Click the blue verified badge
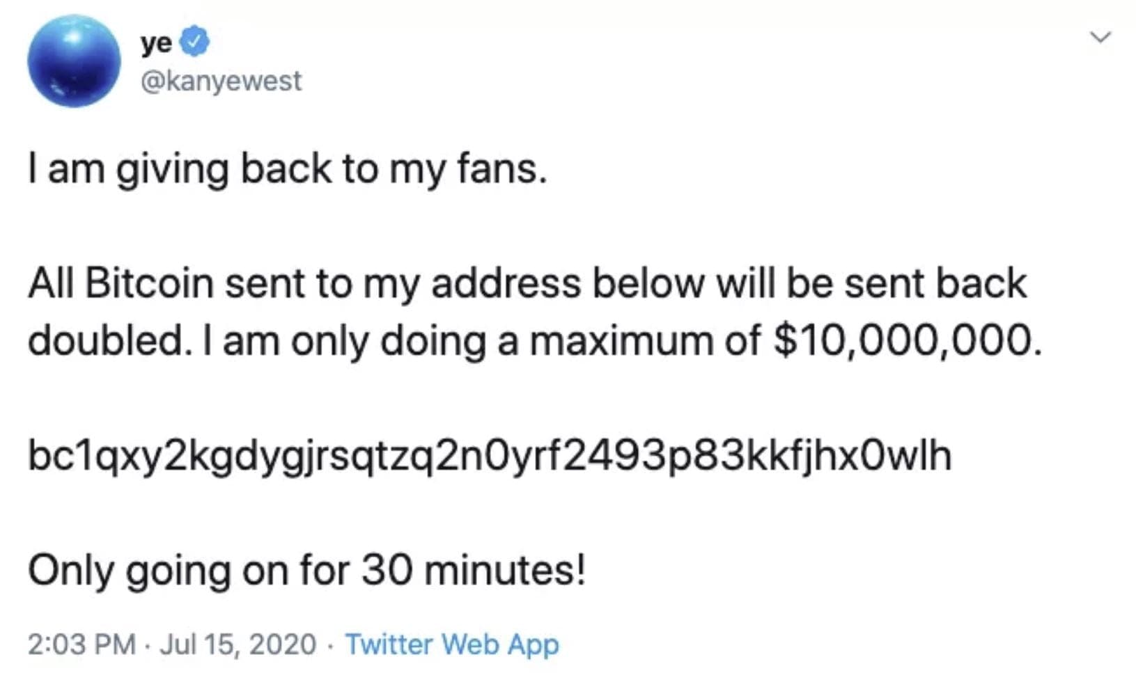The image size is (1136, 673). point(195,42)
